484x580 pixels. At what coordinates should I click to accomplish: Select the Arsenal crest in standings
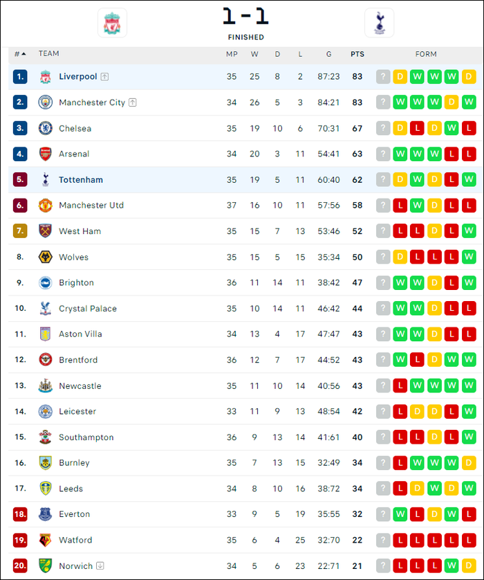point(46,154)
